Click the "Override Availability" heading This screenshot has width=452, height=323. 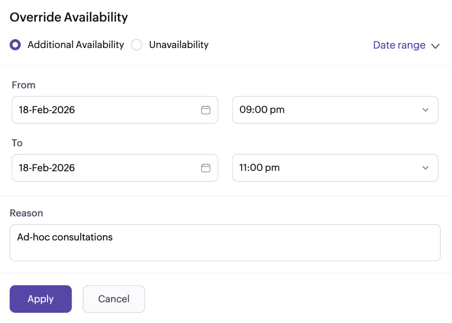tap(69, 17)
